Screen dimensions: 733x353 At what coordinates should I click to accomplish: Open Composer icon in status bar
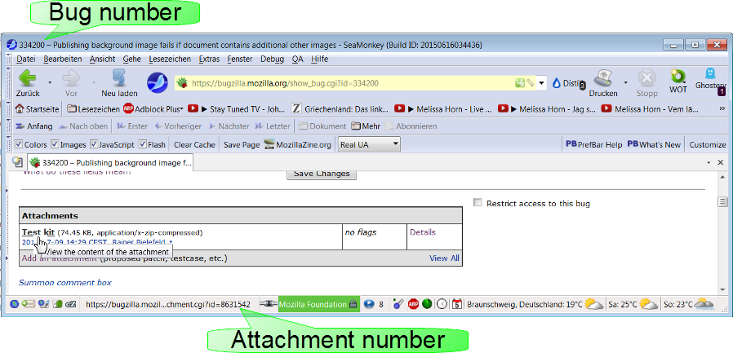(x=43, y=304)
